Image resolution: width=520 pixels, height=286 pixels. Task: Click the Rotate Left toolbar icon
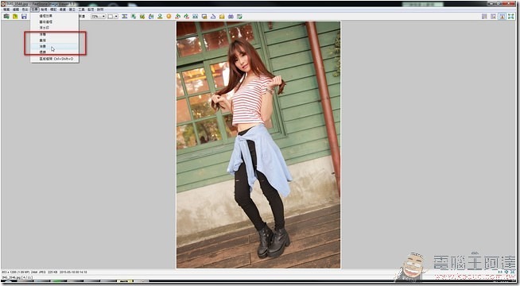pyautogui.click(x=177, y=16)
